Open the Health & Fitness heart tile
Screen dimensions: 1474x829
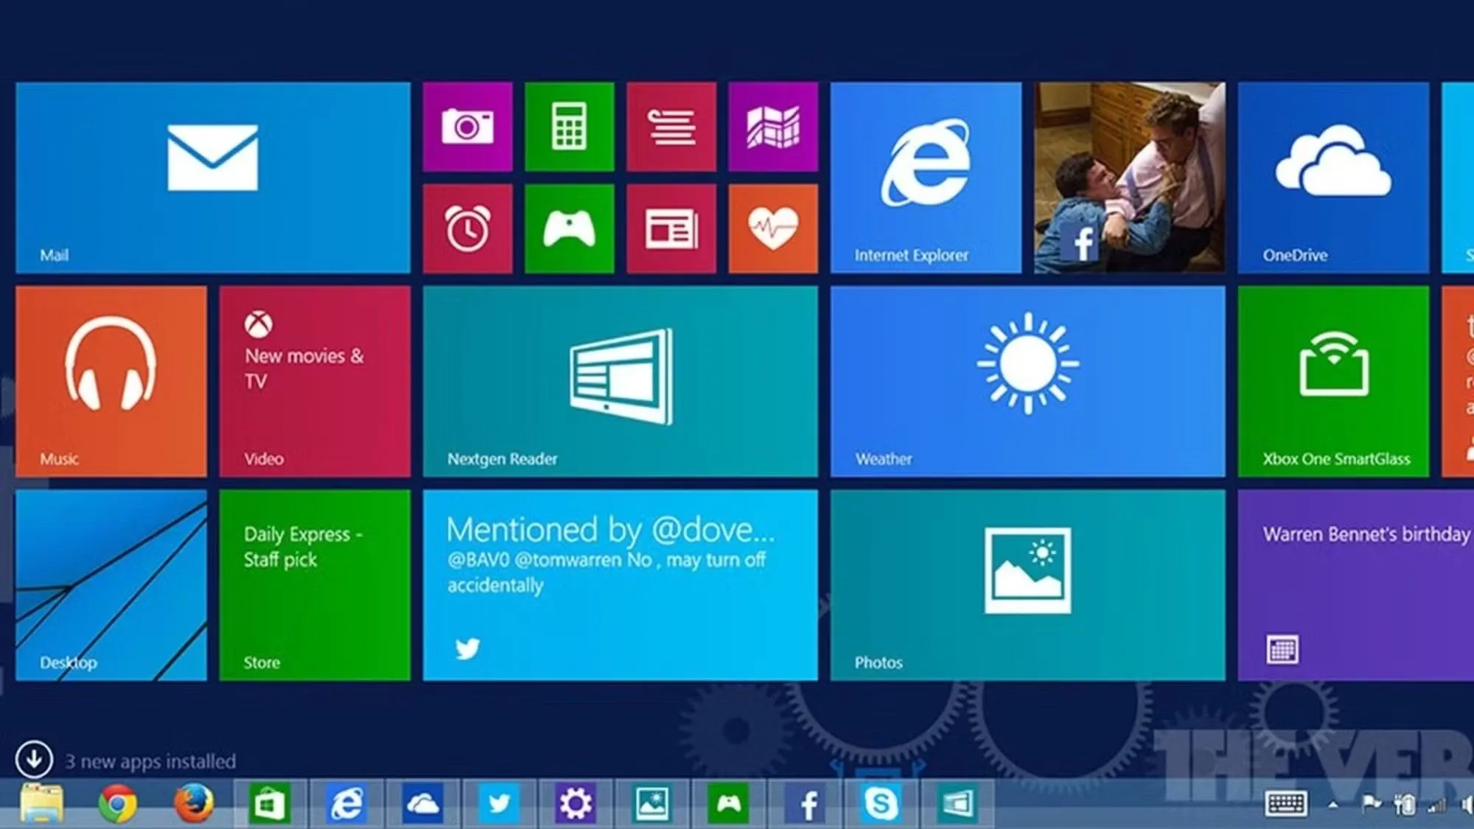[x=773, y=228]
